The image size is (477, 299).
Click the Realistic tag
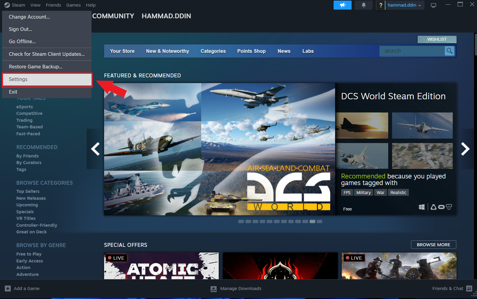pyautogui.click(x=398, y=193)
